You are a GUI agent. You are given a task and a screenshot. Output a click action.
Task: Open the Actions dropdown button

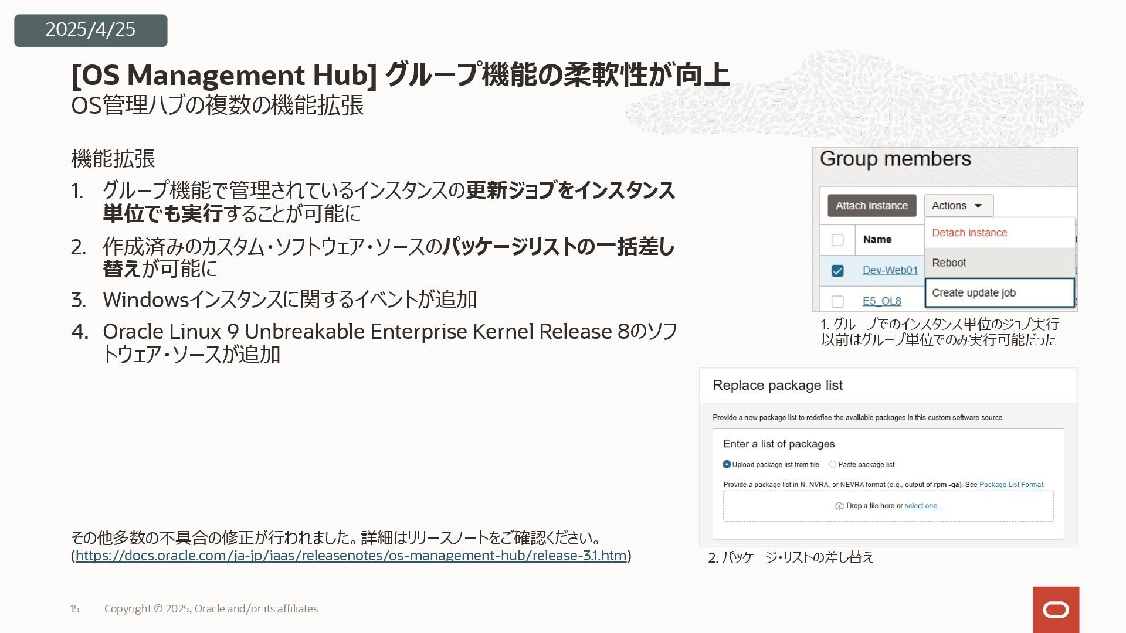point(958,206)
